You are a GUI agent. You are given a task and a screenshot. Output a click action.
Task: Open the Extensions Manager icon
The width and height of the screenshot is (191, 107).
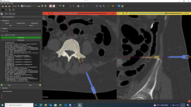(x=119, y=6)
